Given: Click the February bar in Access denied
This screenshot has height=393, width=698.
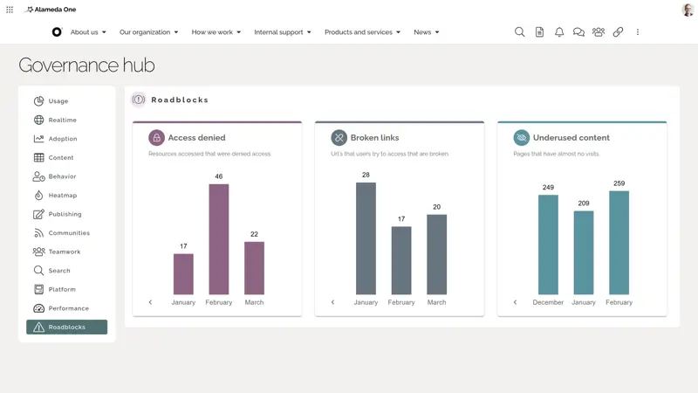Looking at the screenshot, I should (219, 239).
